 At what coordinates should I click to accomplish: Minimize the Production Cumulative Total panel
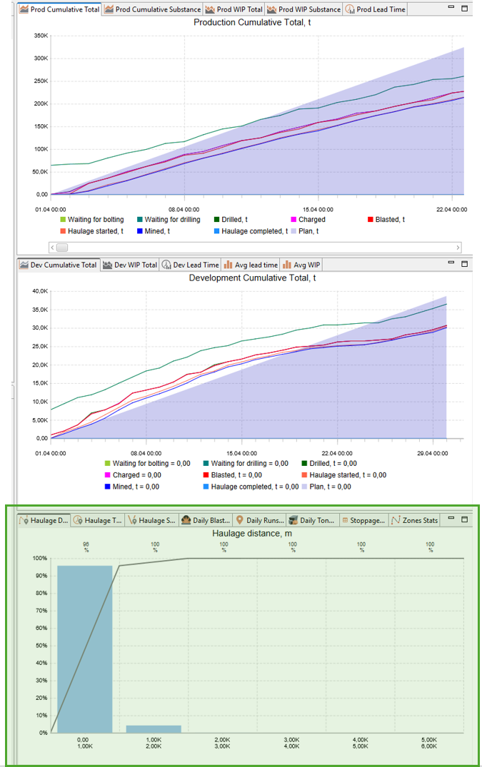click(451, 7)
